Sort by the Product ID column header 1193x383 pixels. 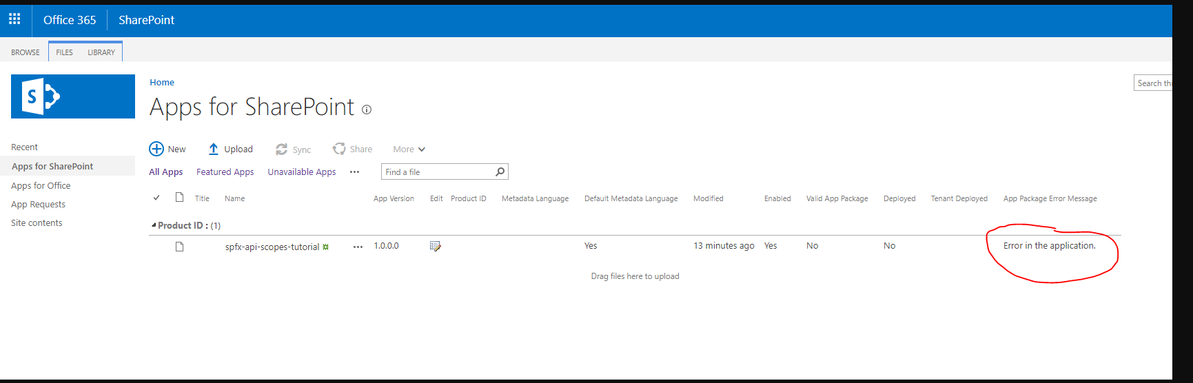(469, 198)
